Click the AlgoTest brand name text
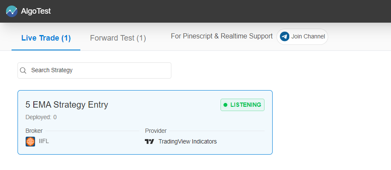 point(36,11)
